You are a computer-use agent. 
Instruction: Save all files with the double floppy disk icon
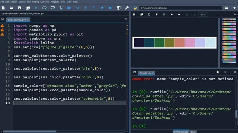click(x=28, y=8)
